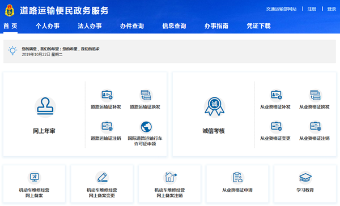The image size is (340, 206).
Task: Open the 凭证下载 menu item
Action: [258, 26]
